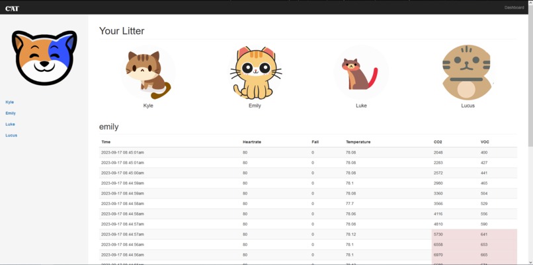Click the highlighted CO2 value 6558
This screenshot has height=265, width=533.
pos(438,245)
